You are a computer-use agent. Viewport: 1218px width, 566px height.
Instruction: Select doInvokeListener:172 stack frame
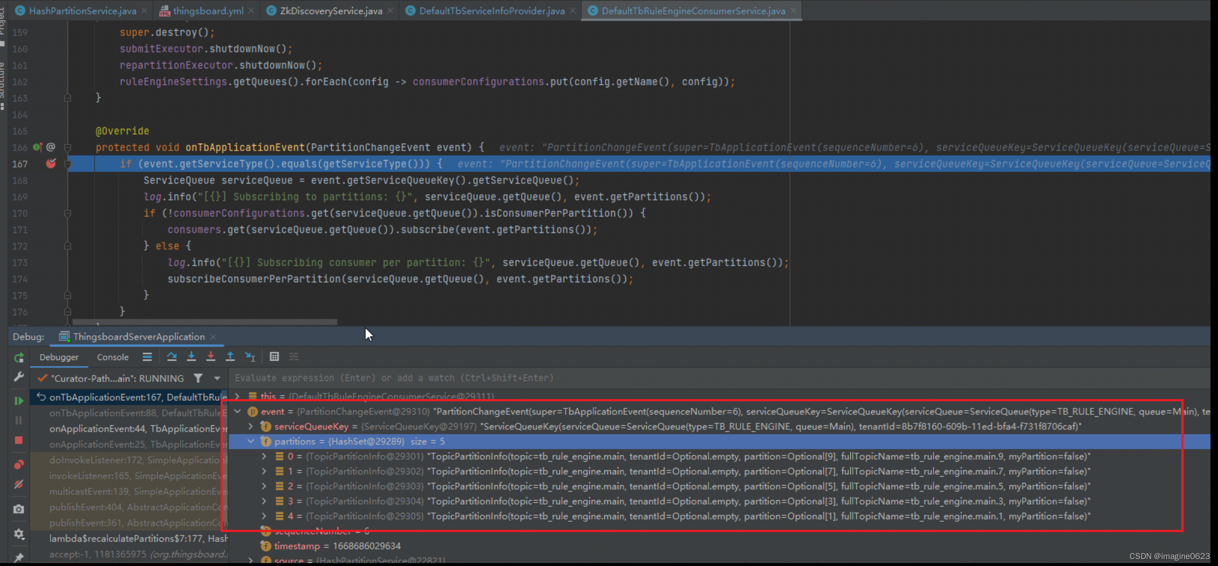coord(129,460)
